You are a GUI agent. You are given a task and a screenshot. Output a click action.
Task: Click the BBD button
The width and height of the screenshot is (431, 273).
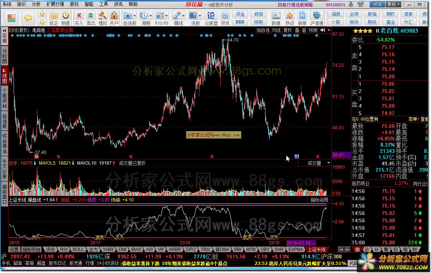pyautogui.click(x=240, y=22)
